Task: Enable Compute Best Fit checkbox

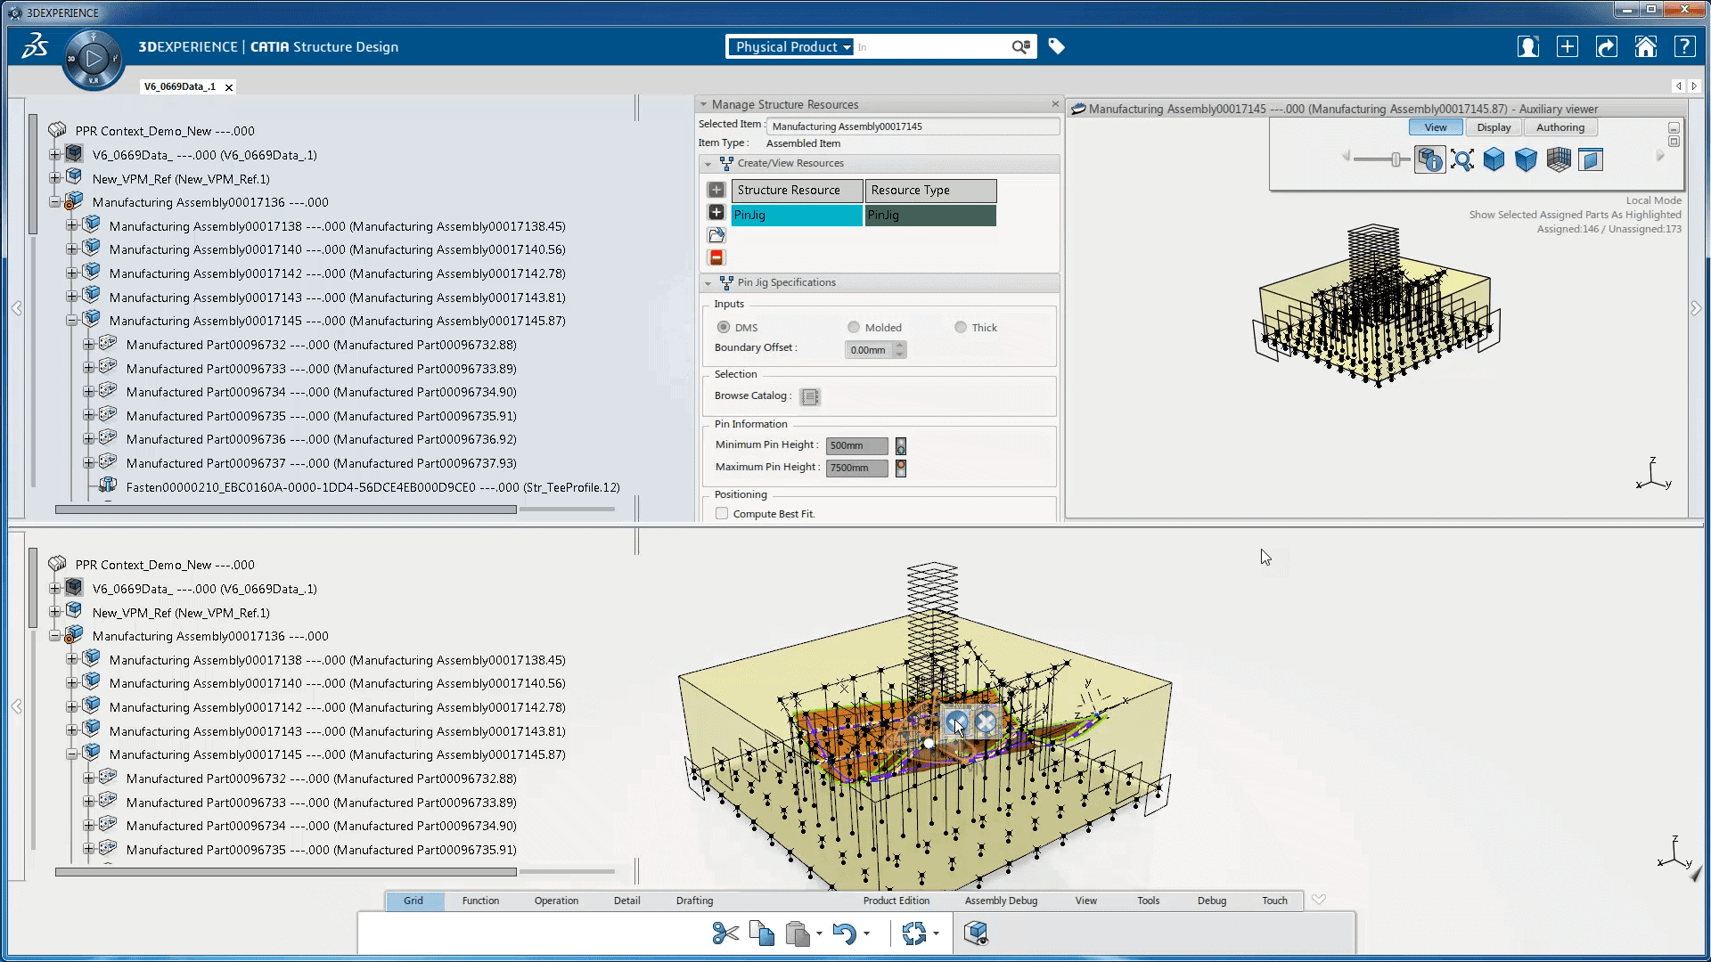Action: click(722, 514)
